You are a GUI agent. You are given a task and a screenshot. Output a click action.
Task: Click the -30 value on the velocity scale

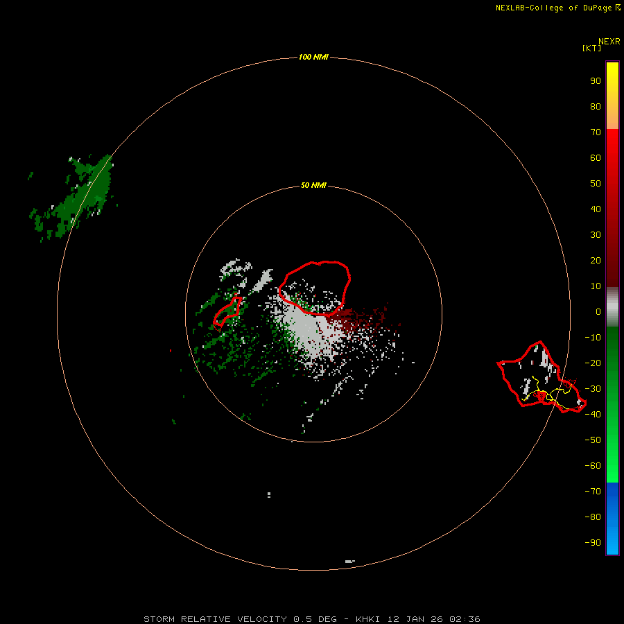pos(593,389)
